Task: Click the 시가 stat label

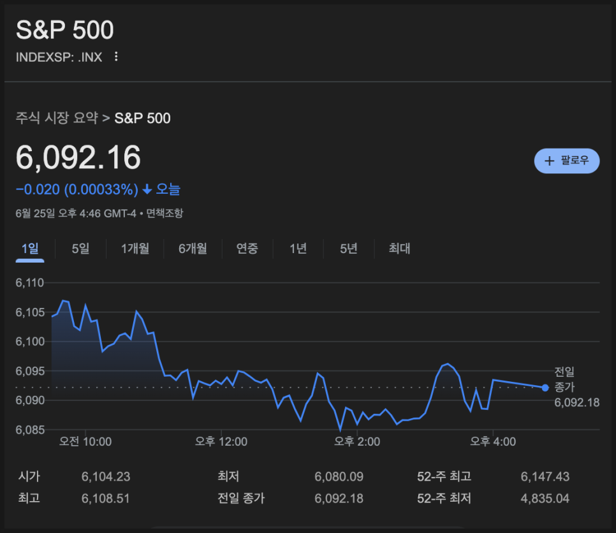Action: (29, 476)
